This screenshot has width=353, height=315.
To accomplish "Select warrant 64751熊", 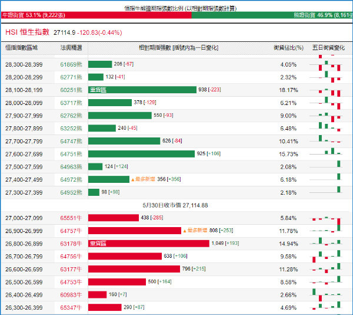I will (x=71, y=154).
